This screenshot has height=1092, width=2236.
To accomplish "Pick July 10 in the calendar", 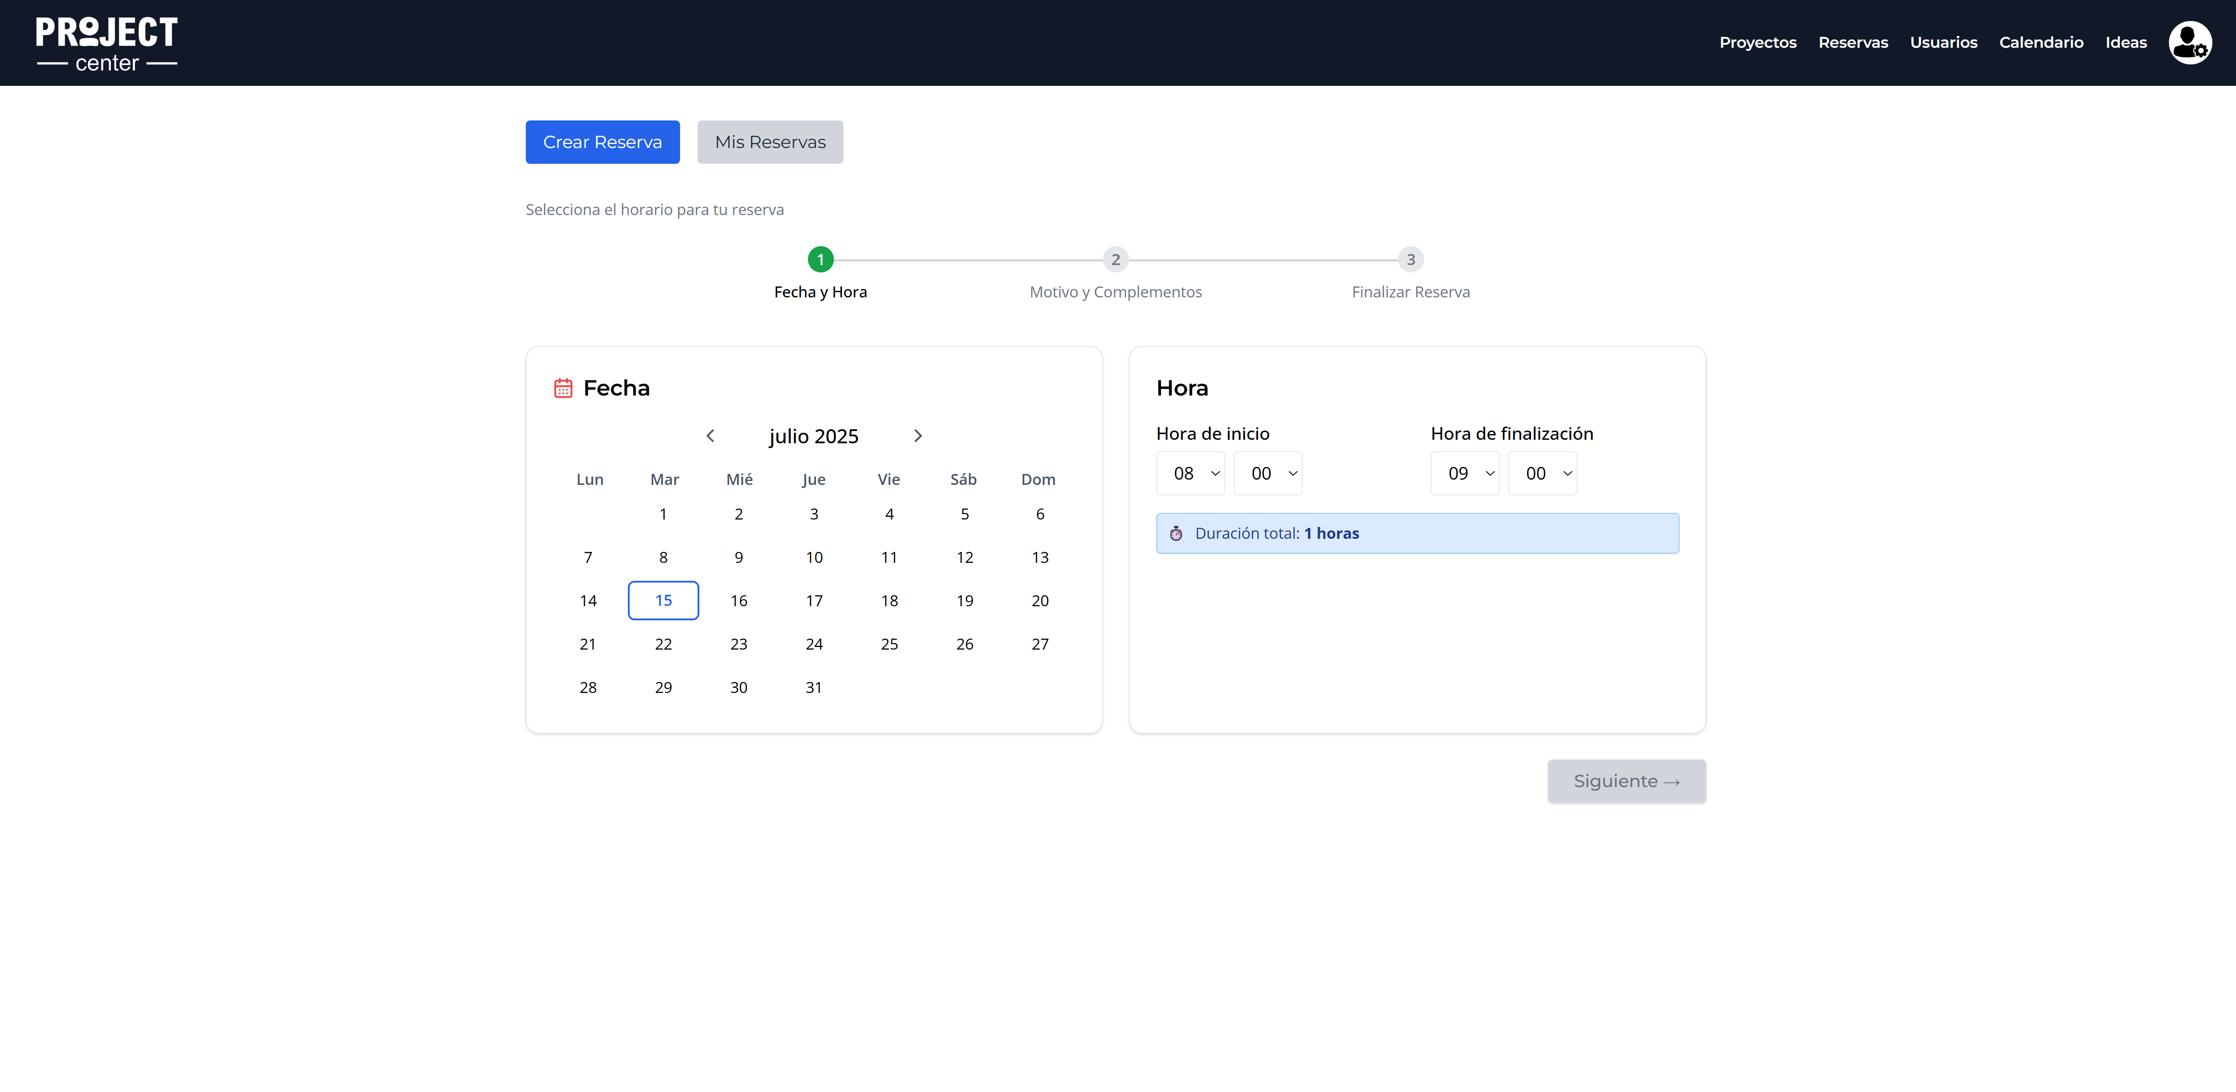I will [814, 557].
